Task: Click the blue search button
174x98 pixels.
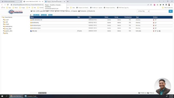Action: click(x=170, y=11)
